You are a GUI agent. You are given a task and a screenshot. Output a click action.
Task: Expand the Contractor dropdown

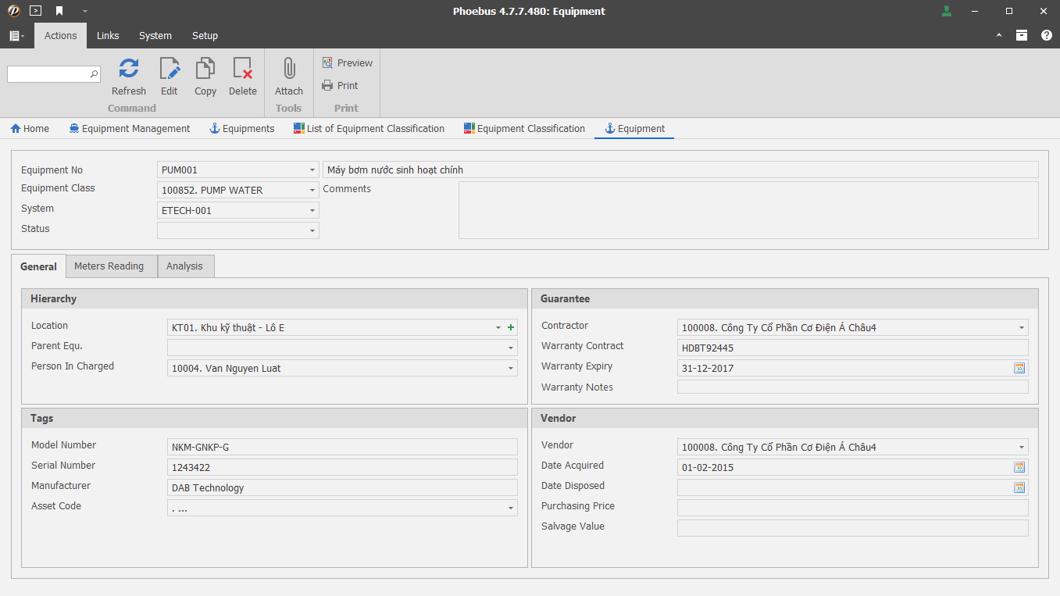pyautogui.click(x=1022, y=327)
